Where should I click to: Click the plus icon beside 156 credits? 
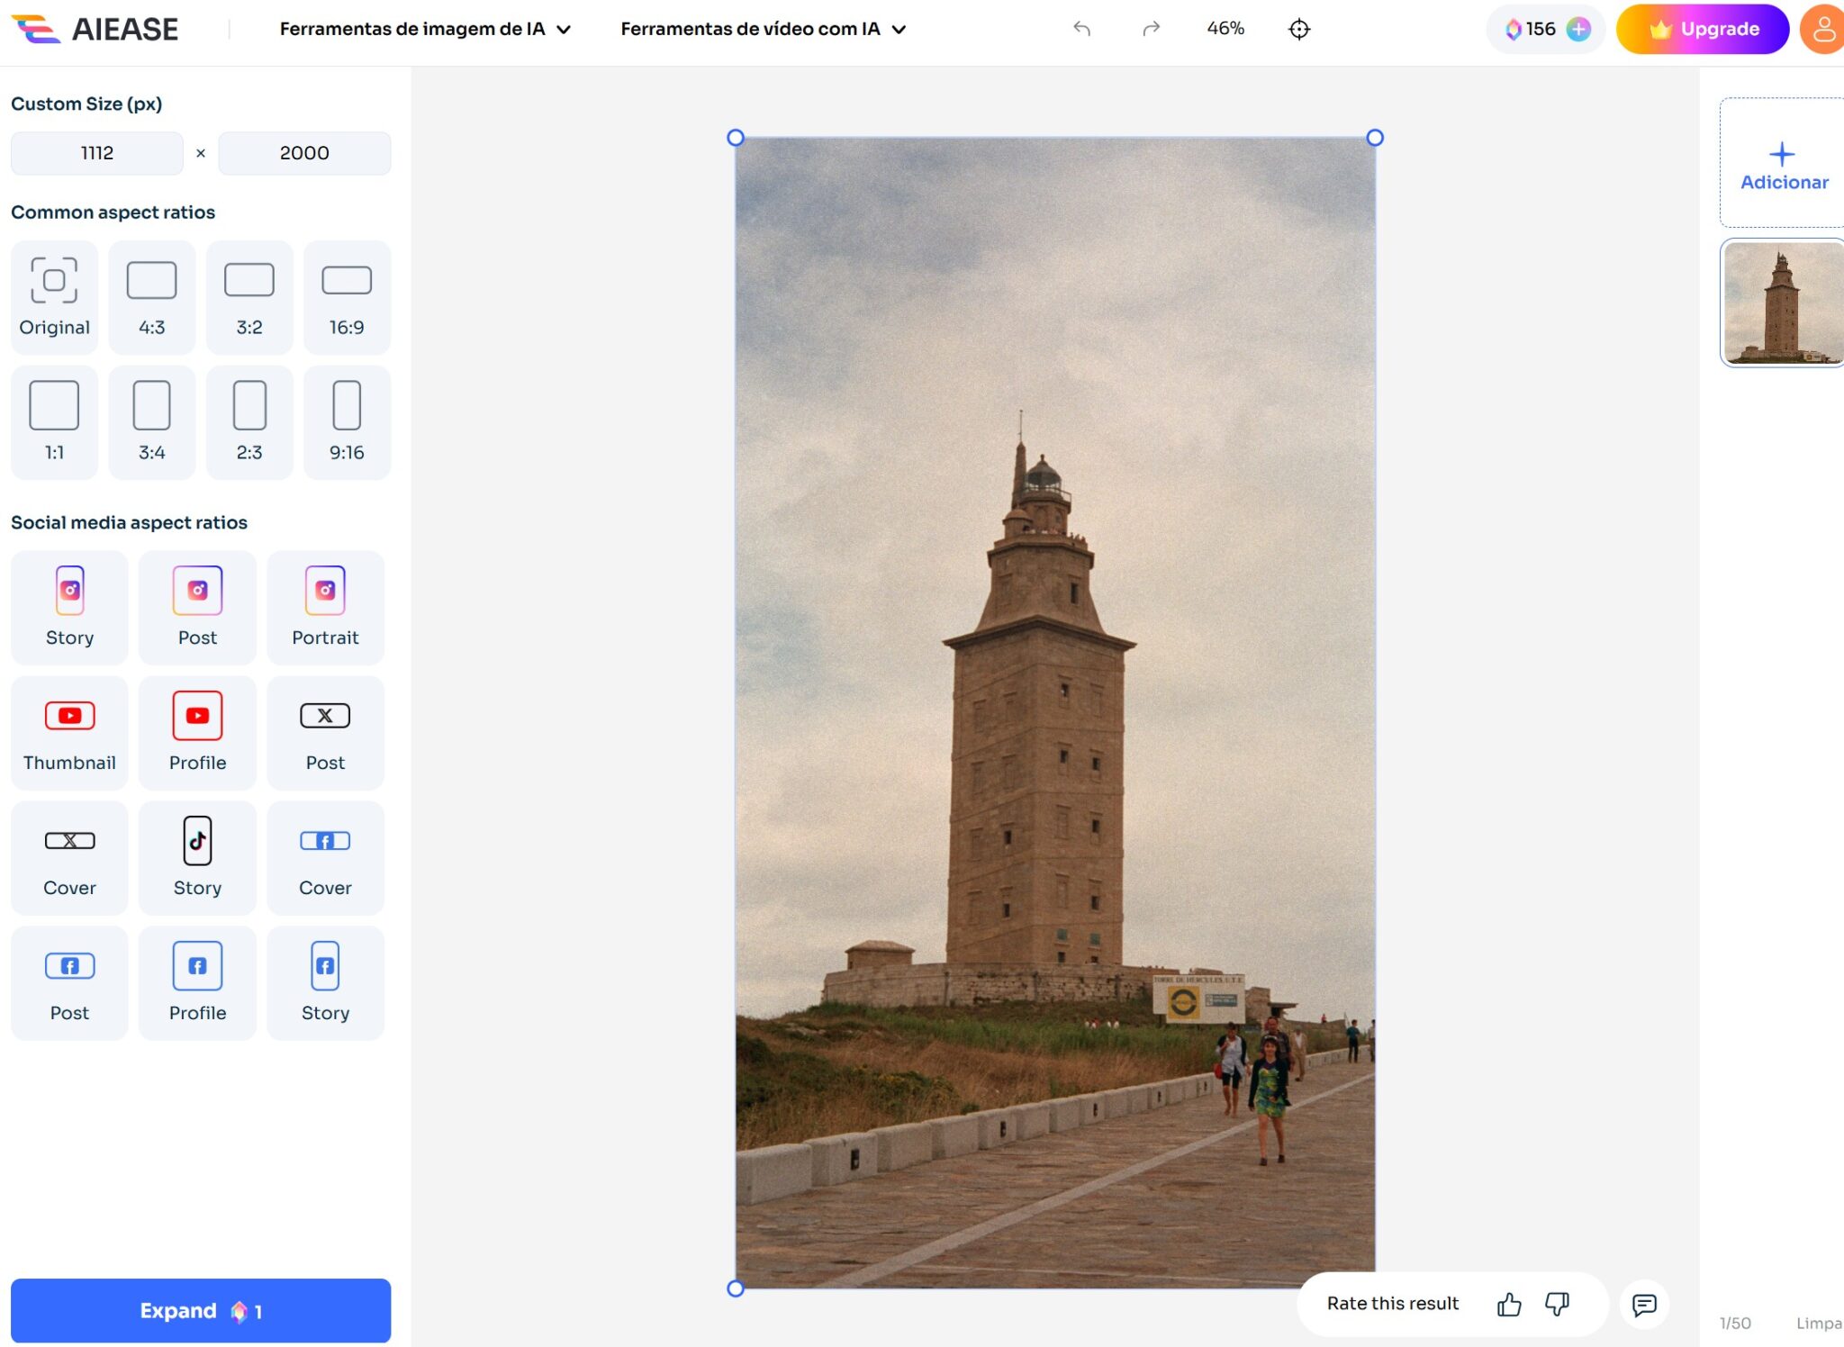click(x=1578, y=29)
